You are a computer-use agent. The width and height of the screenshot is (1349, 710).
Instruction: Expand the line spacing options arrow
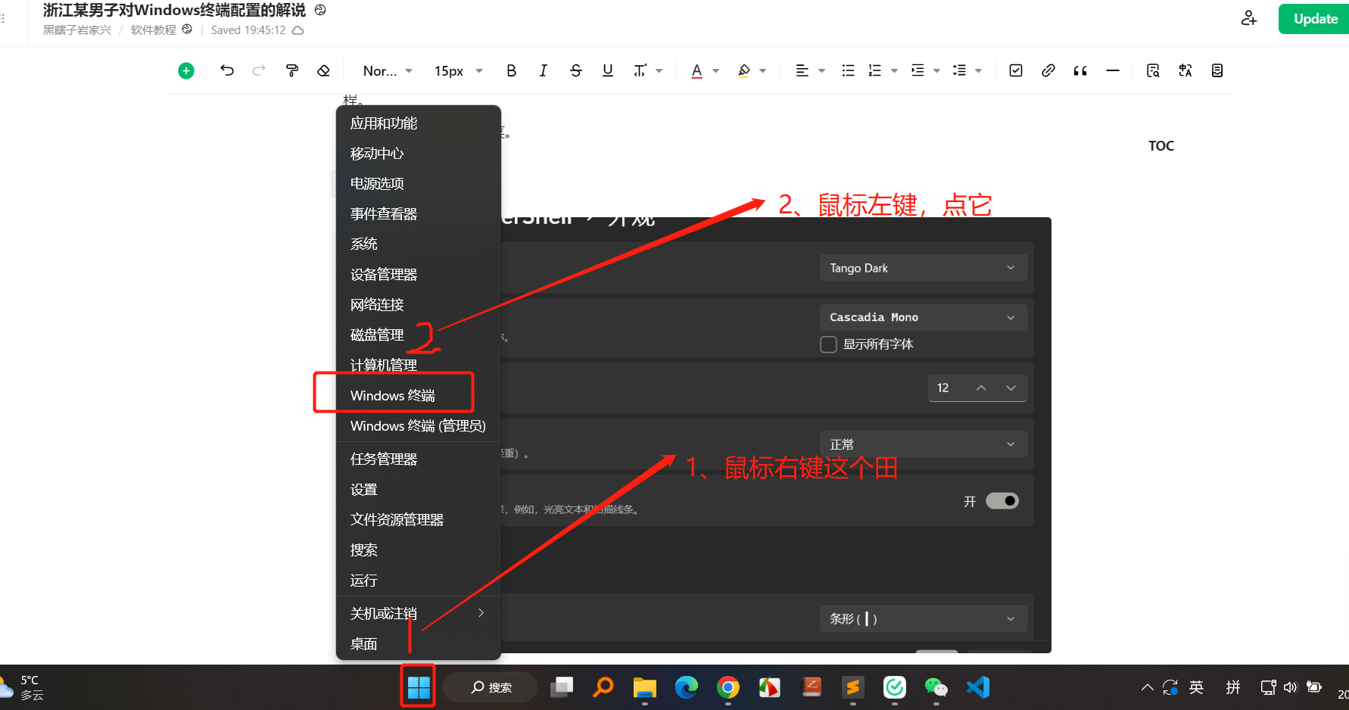pos(978,70)
